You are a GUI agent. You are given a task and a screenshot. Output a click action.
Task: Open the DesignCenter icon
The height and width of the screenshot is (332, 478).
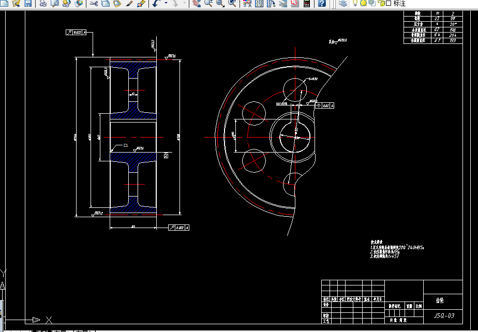coord(259,3)
